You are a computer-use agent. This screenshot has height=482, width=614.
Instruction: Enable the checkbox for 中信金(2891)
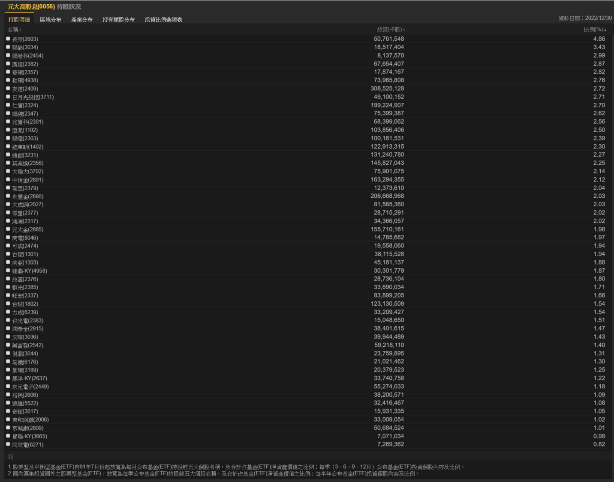(8, 179)
